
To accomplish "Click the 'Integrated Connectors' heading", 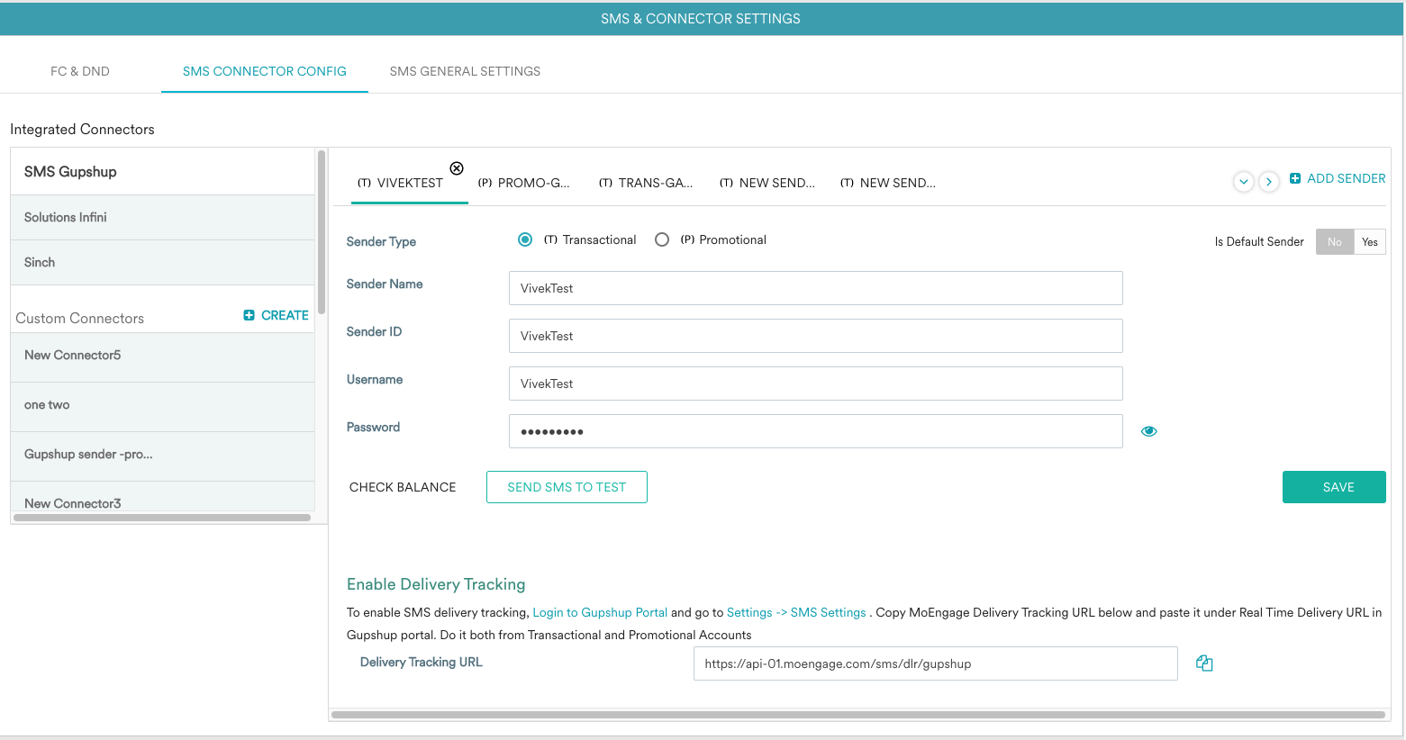I will coord(82,130).
